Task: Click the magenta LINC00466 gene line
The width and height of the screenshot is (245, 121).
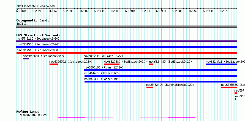Action: click(127, 118)
